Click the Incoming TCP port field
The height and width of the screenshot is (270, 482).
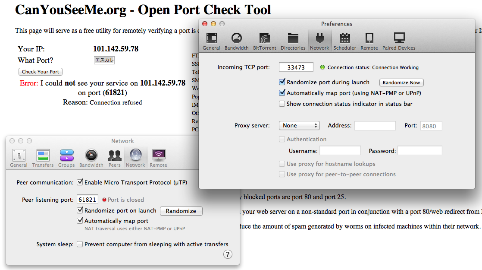click(296, 67)
